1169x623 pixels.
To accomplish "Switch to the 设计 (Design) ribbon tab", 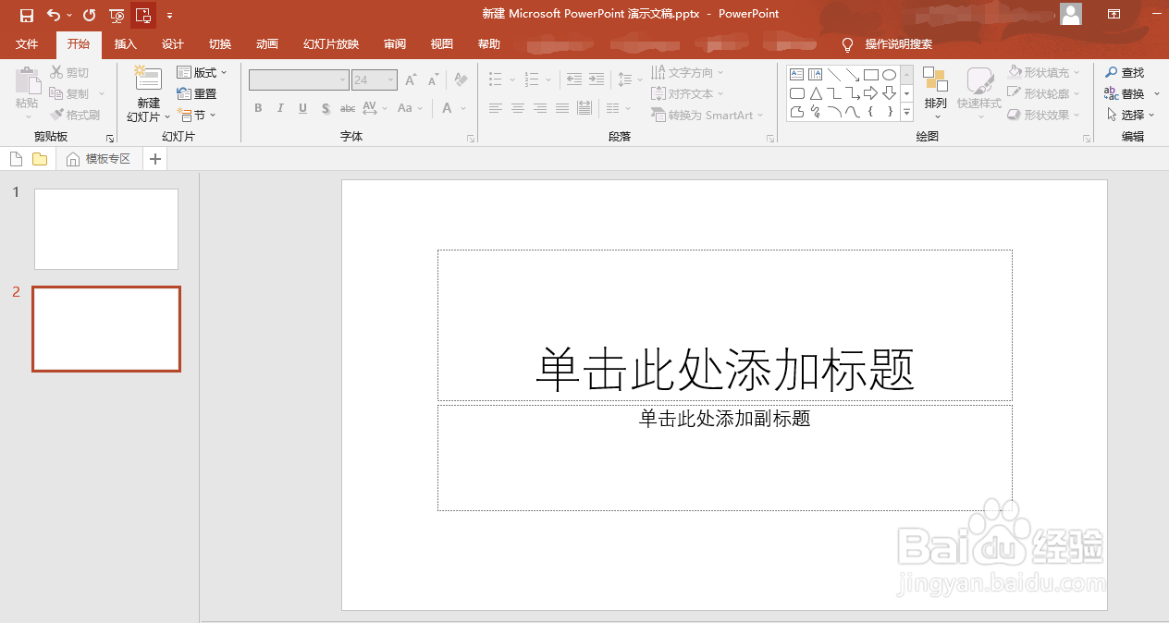I will (x=173, y=43).
